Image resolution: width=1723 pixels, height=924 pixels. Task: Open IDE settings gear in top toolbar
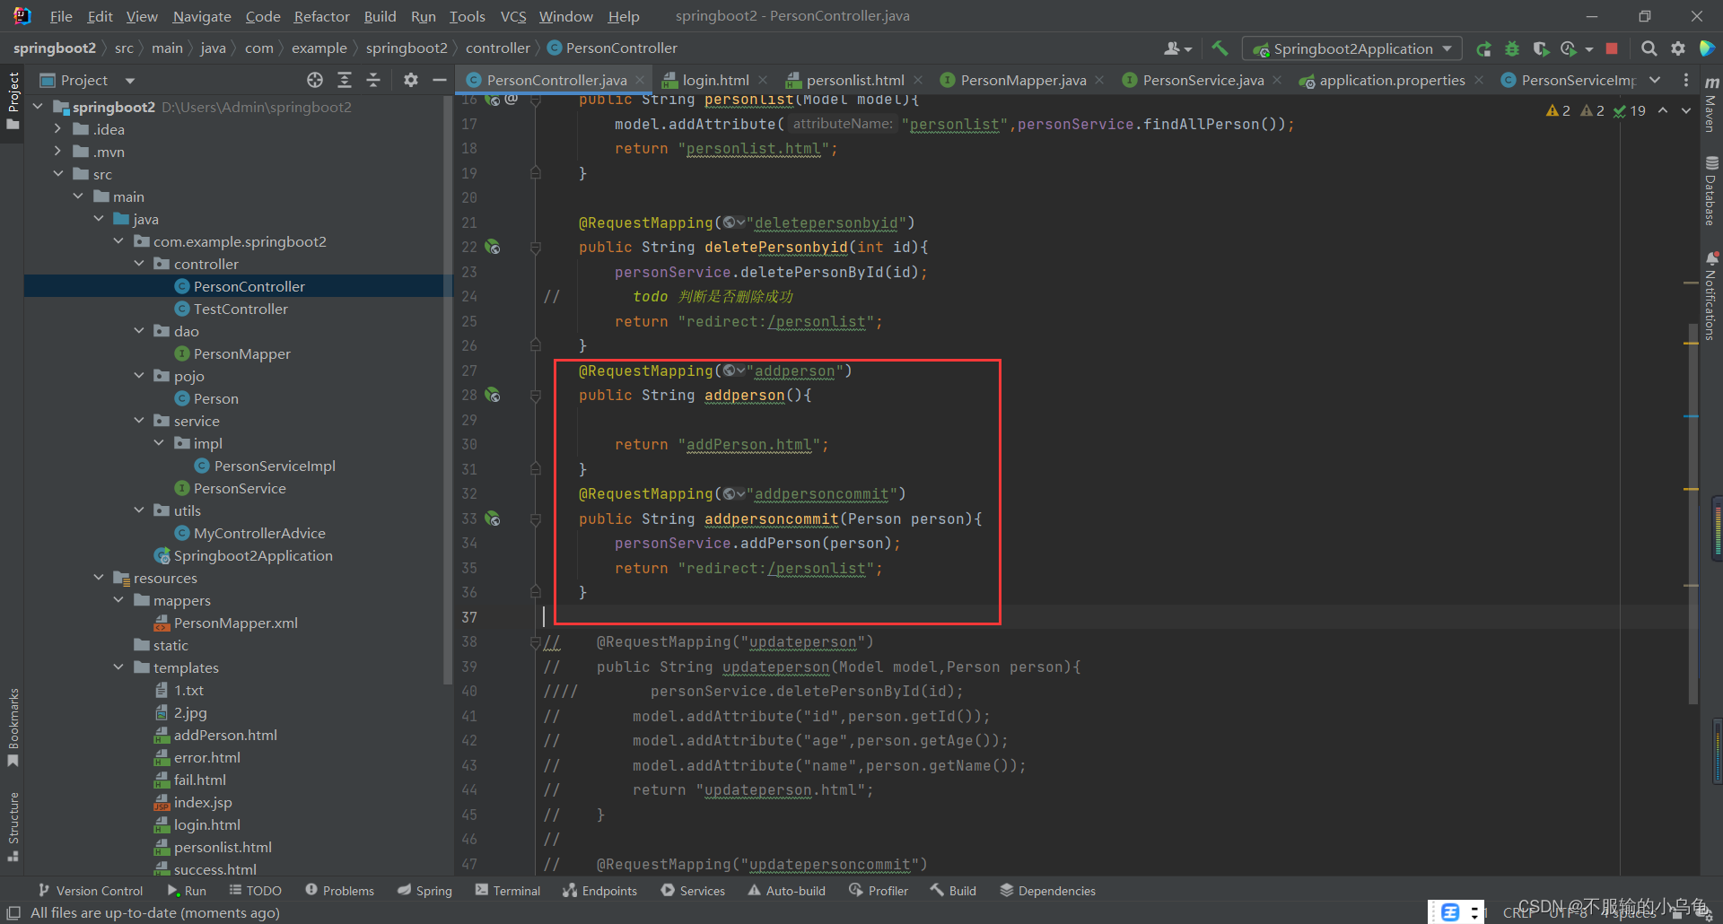click(1677, 48)
